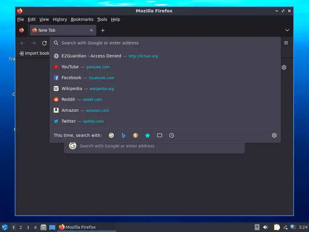Screen dimensions: 309x232
Task: Open the View menu
Action: pos(44,19)
